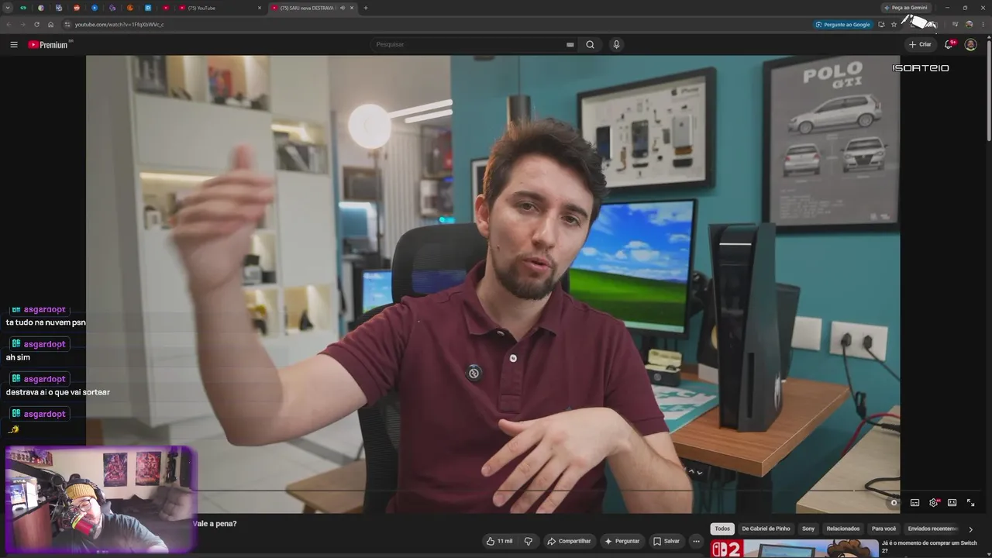Click the 'Compartilhar' share button
Image resolution: width=992 pixels, height=558 pixels.
pyautogui.click(x=569, y=541)
